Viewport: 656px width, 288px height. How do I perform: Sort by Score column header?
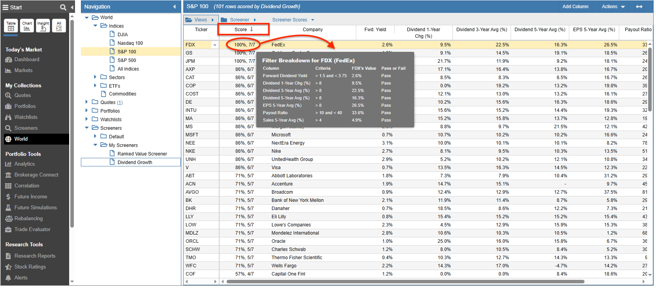point(244,30)
